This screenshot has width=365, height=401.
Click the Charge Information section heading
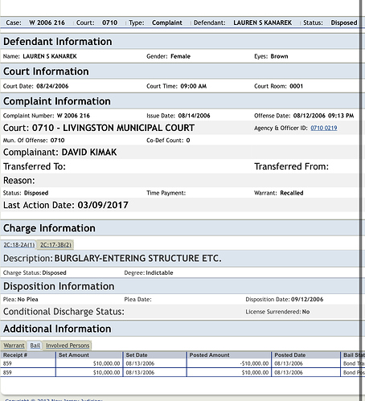coord(49,228)
